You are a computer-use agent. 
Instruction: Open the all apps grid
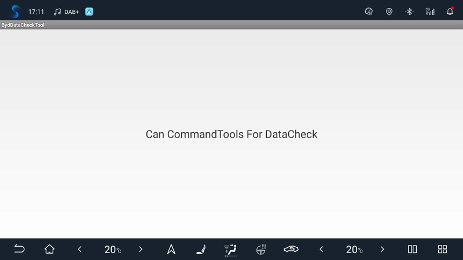[442, 249]
